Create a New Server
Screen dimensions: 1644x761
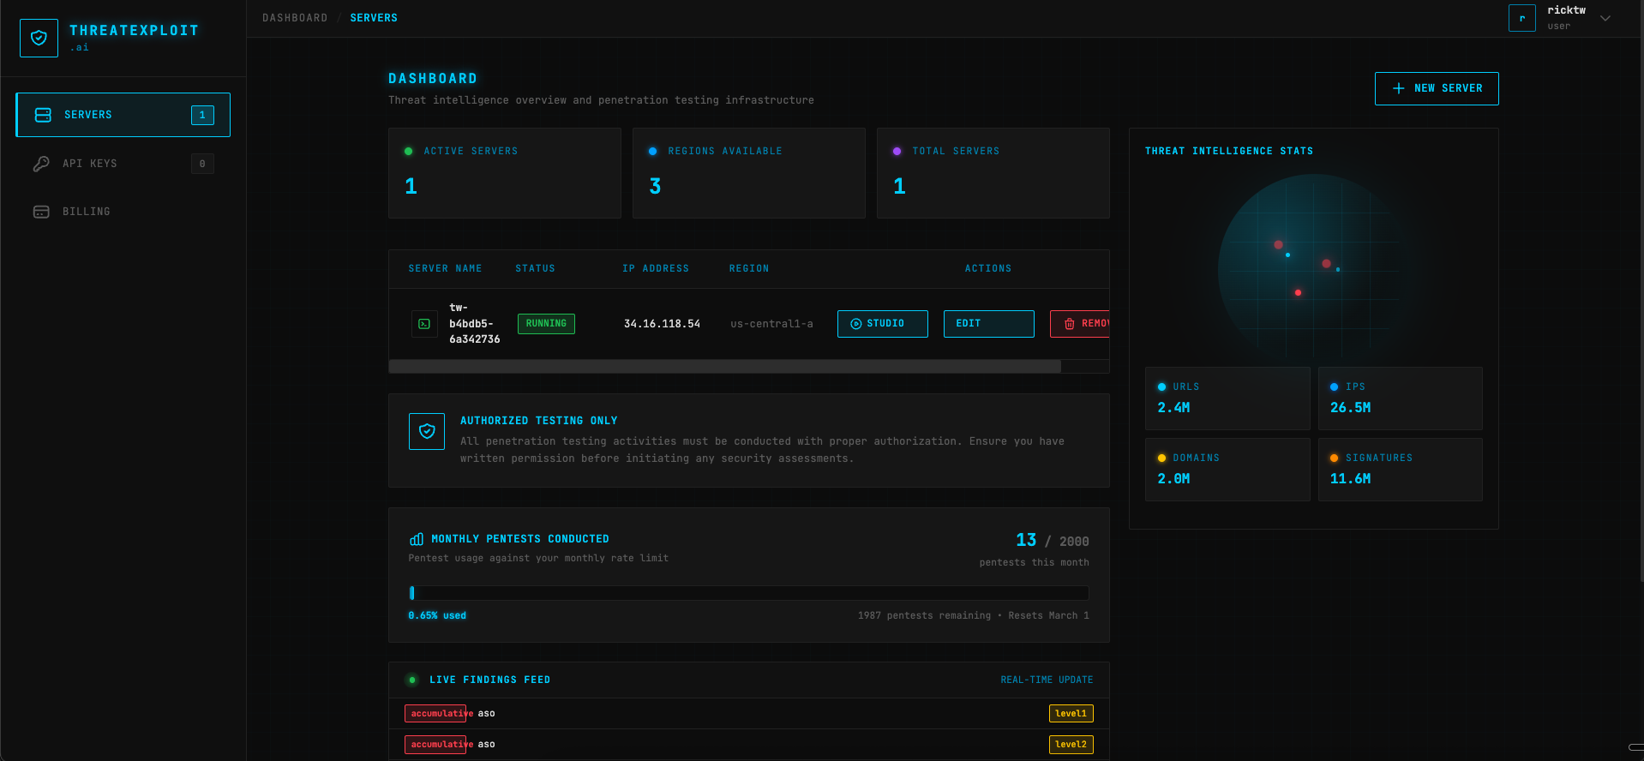click(x=1436, y=88)
